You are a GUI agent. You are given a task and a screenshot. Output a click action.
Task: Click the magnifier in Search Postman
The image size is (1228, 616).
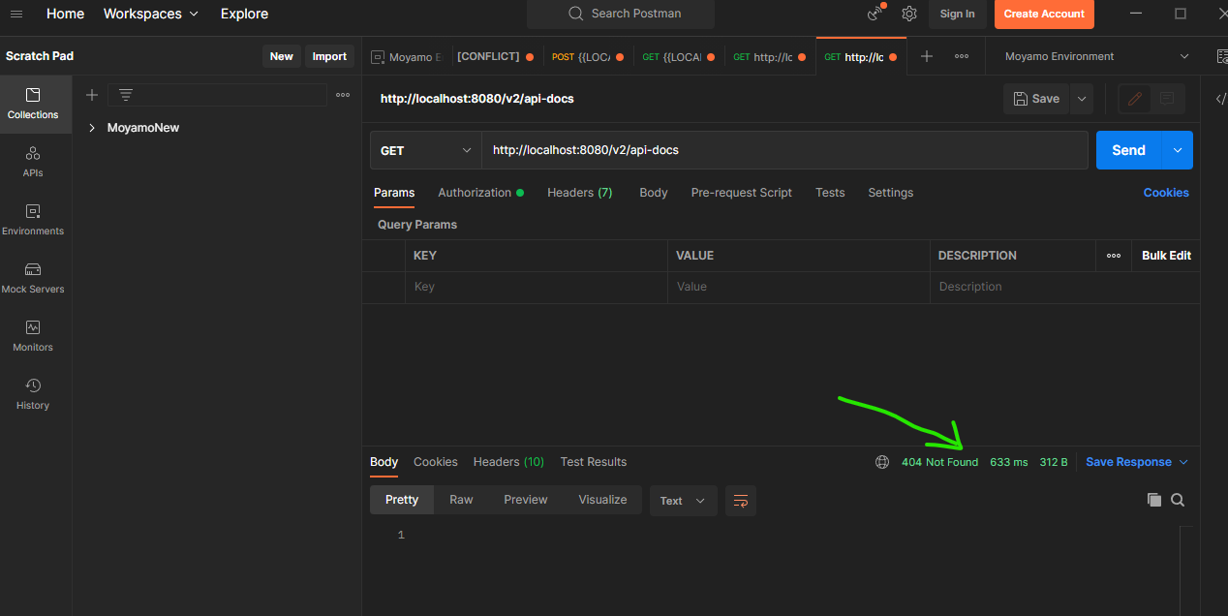point(576,14)
